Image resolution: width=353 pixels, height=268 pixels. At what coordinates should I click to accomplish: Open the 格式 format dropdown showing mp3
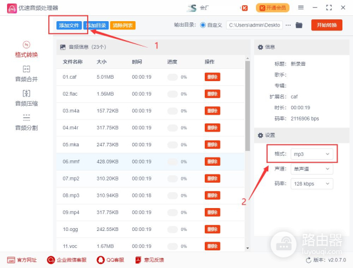(x=312, y=154)
